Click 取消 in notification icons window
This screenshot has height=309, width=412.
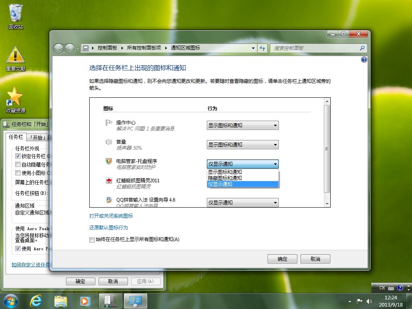click(315, 259)
